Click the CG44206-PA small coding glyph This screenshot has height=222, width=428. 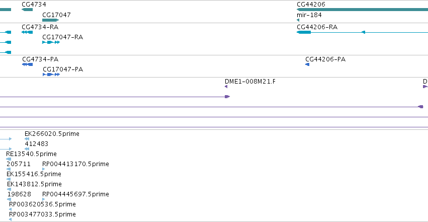coord(307,64)
